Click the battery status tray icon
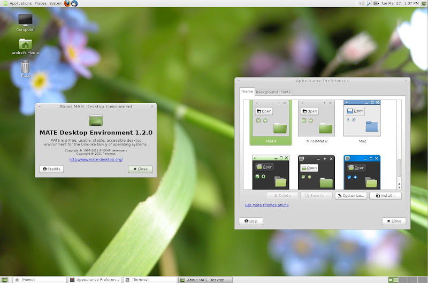This screenshot has width=428, height=283. coord(376,3)
